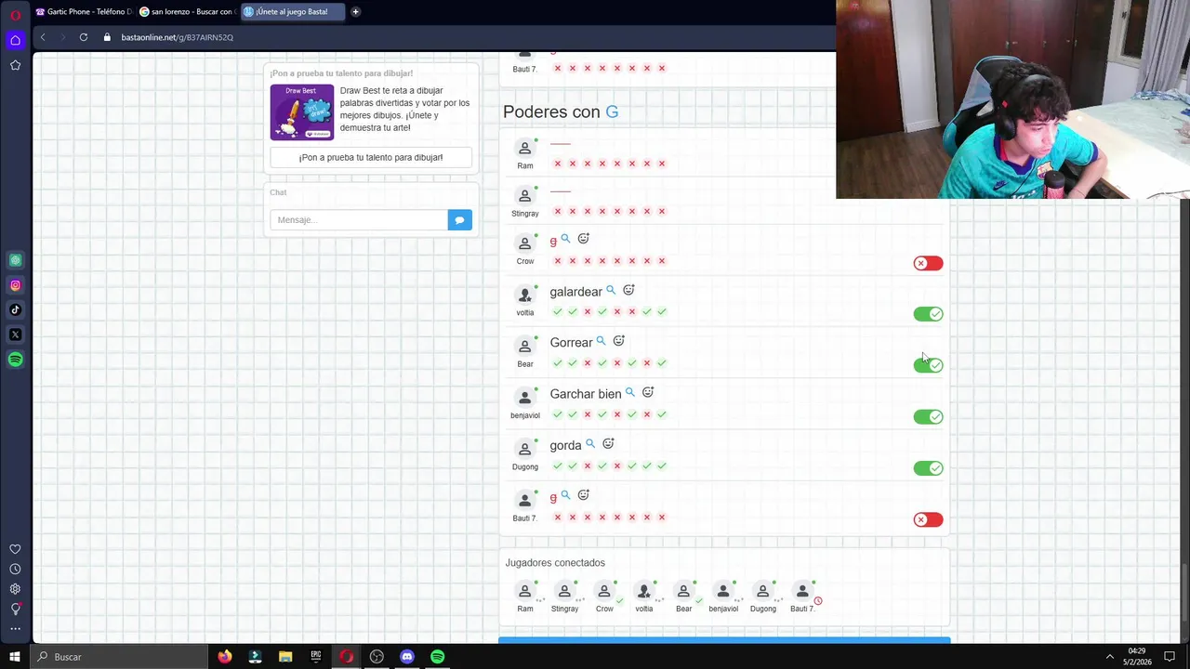
Task: Send the chat message with blue button
Action: coord(459,220)
